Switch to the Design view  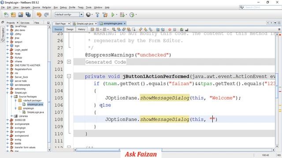pyautogui.click(x=70, y=29)
